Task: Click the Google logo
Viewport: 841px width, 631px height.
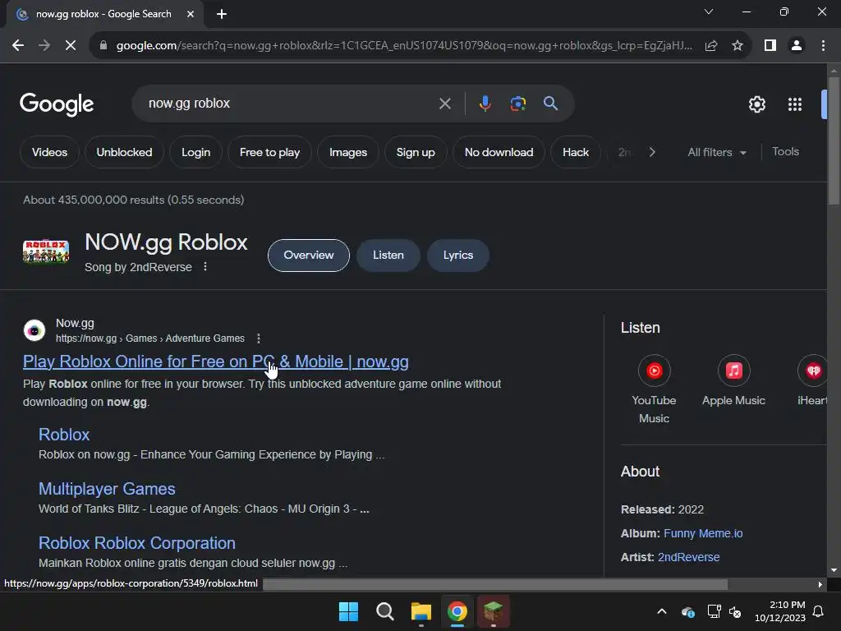Action: (x=57, y=104)
